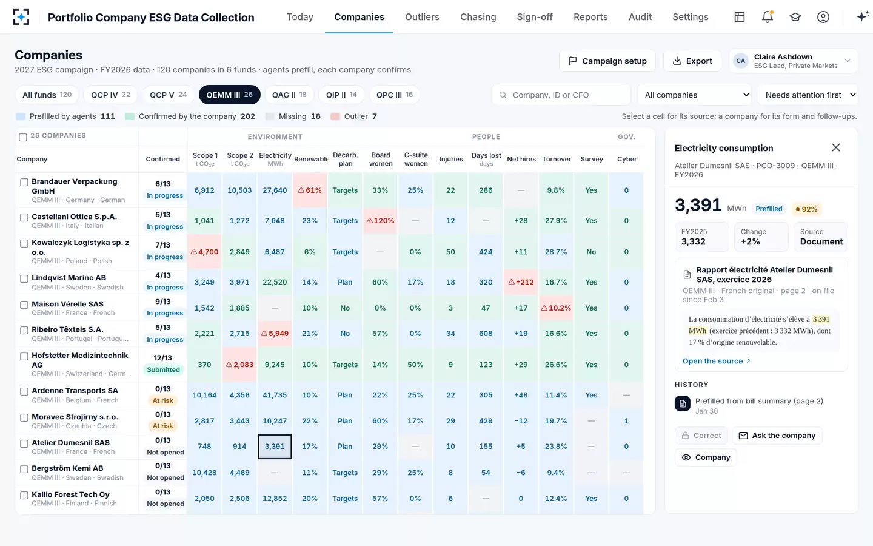Select the All funds 120 filter chip
Screen dimensions: 873x546
point(47,95)
